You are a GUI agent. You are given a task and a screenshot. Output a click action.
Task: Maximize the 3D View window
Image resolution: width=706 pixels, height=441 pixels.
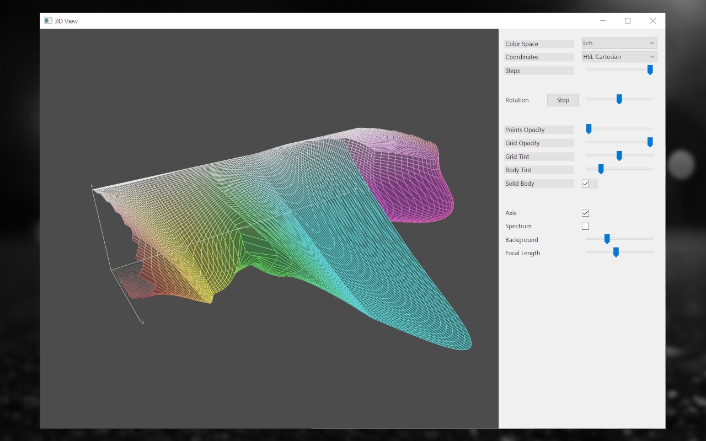[628, 21]
